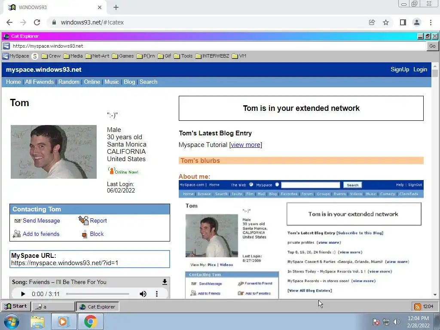The image size is (440, 330).
Task: Open the Media bookmark folder
Action: (73, 56)
